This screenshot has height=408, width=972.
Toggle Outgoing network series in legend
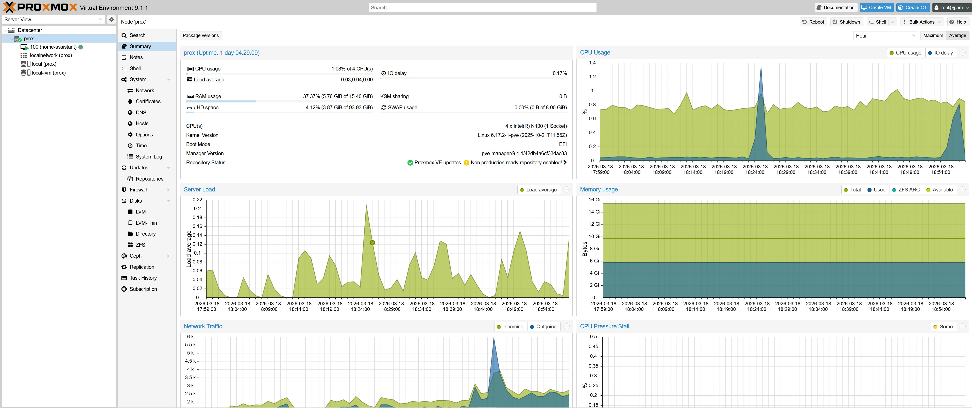(x=543, y=327)
